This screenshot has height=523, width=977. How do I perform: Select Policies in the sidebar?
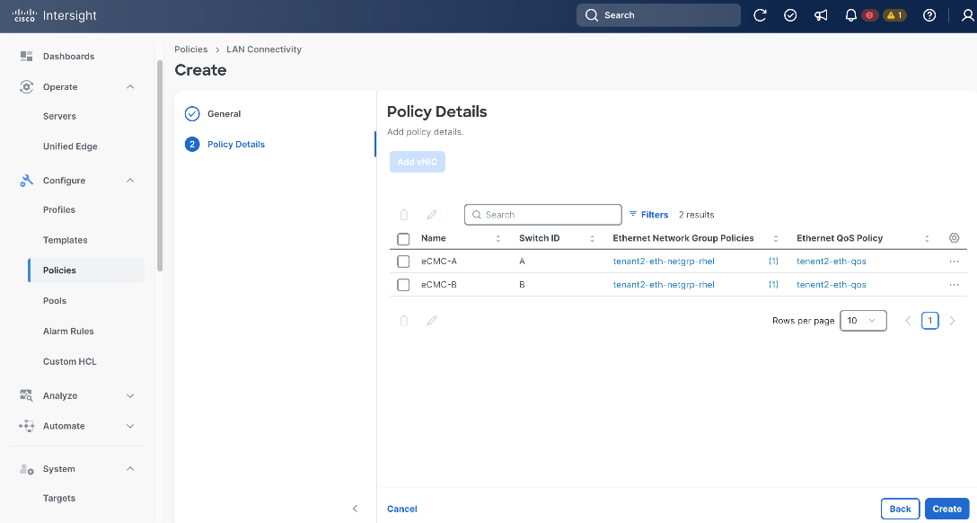click(x=86, y=270)
